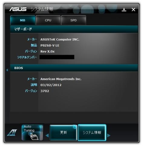This screenshot has width=144, height=146.
Task: Show previous menu items with the left arrow
Action: (47, 135)
